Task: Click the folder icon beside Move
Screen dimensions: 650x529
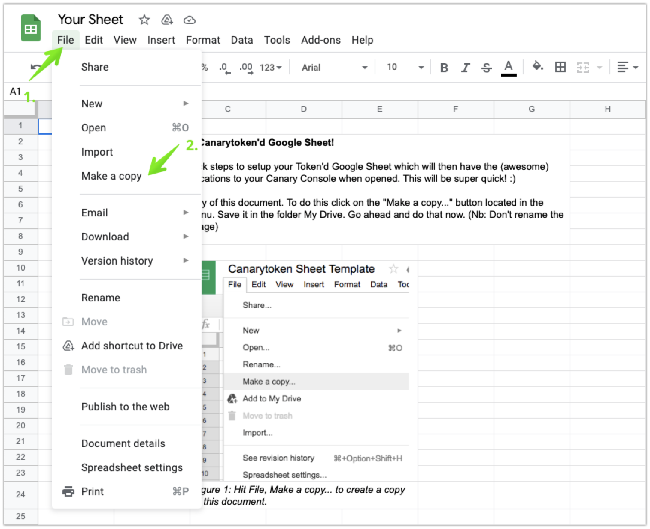Action: (x=68, y=322)
